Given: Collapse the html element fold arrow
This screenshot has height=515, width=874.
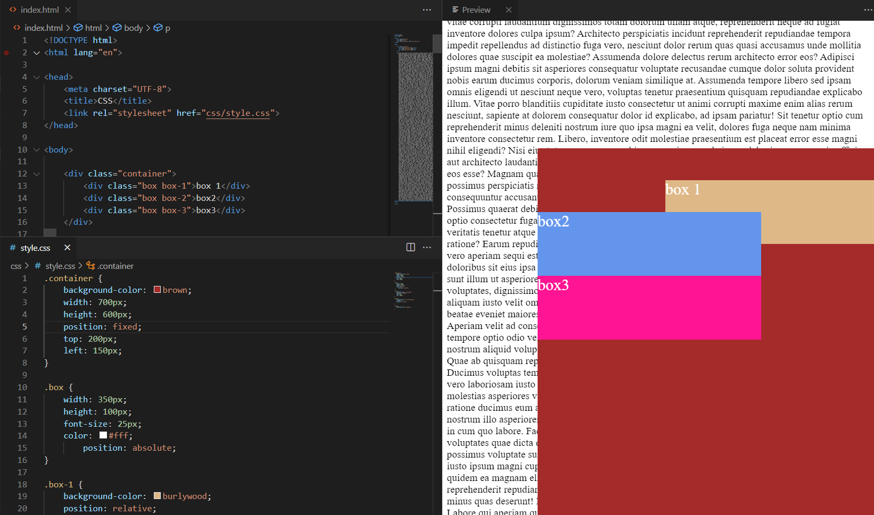Looking at the screenshot, I should 37,53.
